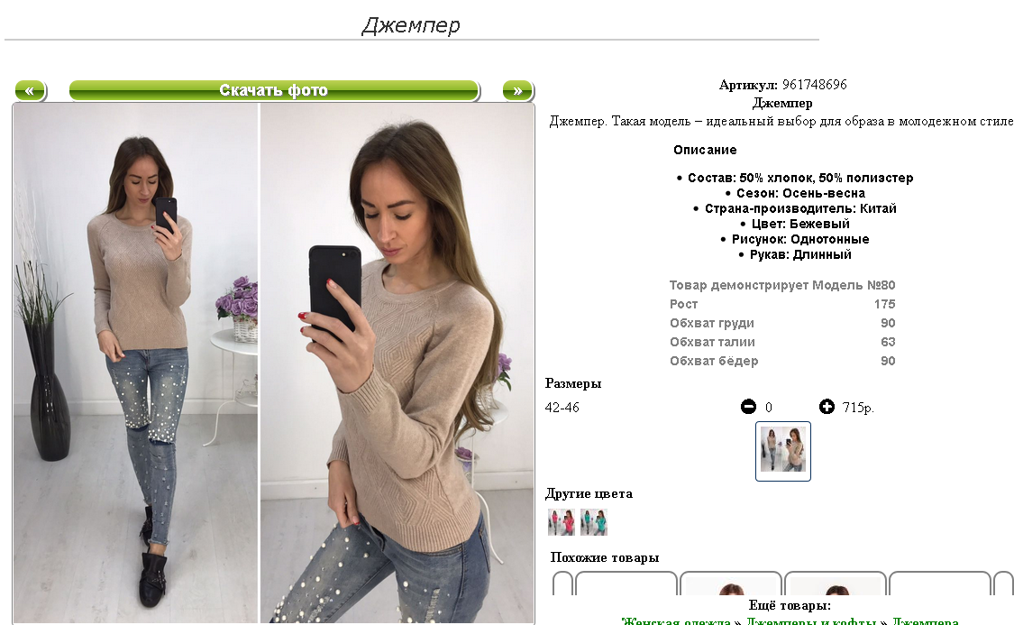This screenshot has width=1014, height=625.
Task: Open the full-body jumper photo on the left
Action: coord(136,363)
